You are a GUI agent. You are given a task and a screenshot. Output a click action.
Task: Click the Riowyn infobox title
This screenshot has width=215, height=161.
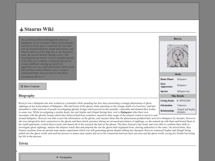click(x=178, y=39)
